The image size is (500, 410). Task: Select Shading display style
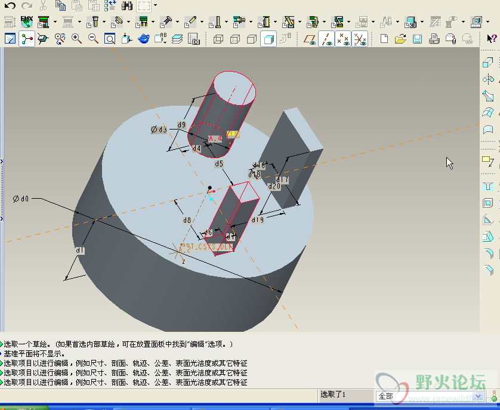click(x=268, y=39)
